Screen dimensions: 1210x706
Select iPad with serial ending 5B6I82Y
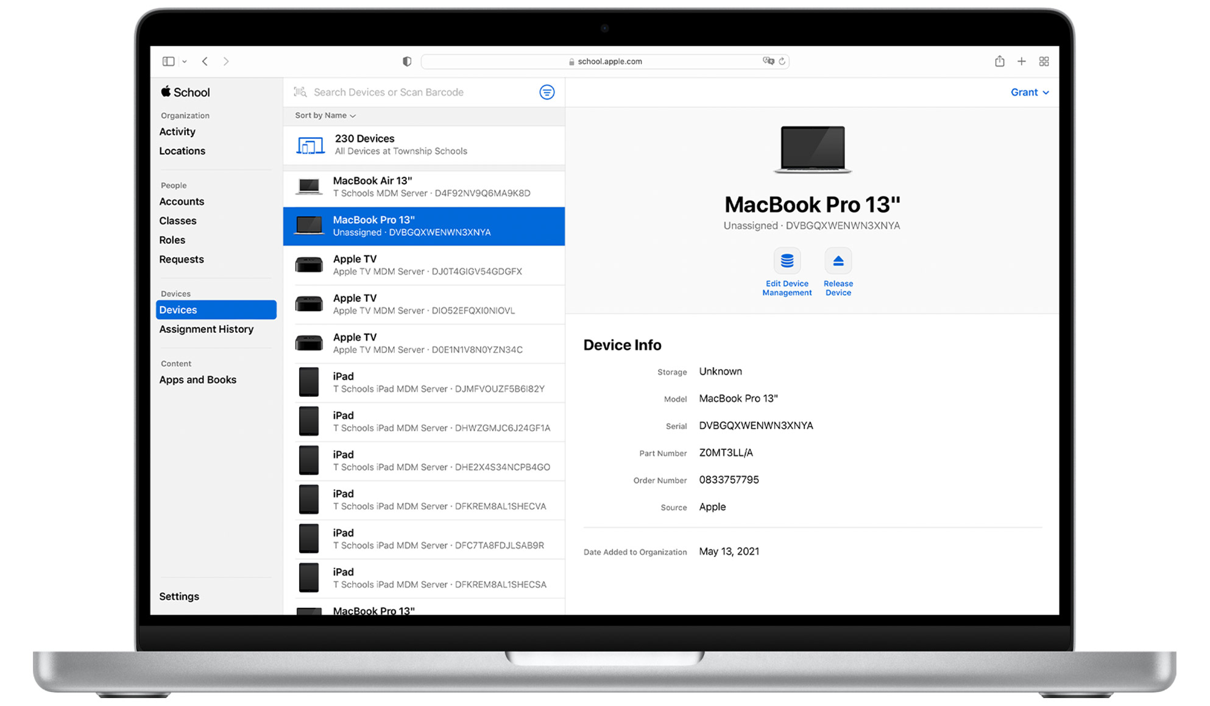pos(426,382)
